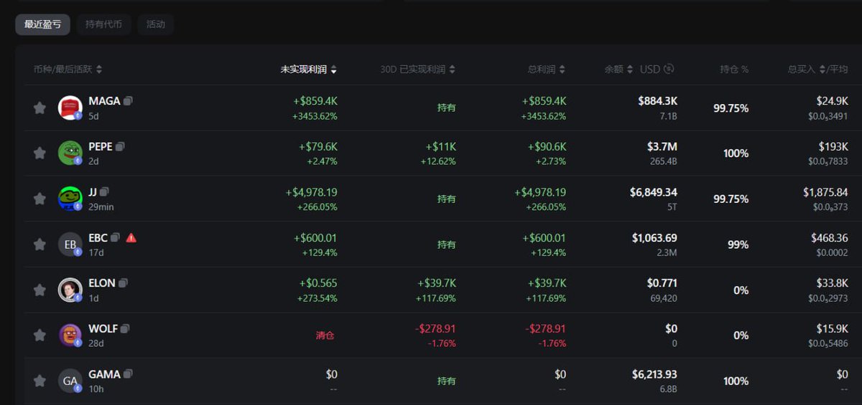Viewport: 862px width, 405px height.
Task: Sort by 余额 column header
Action: (618, 70)
